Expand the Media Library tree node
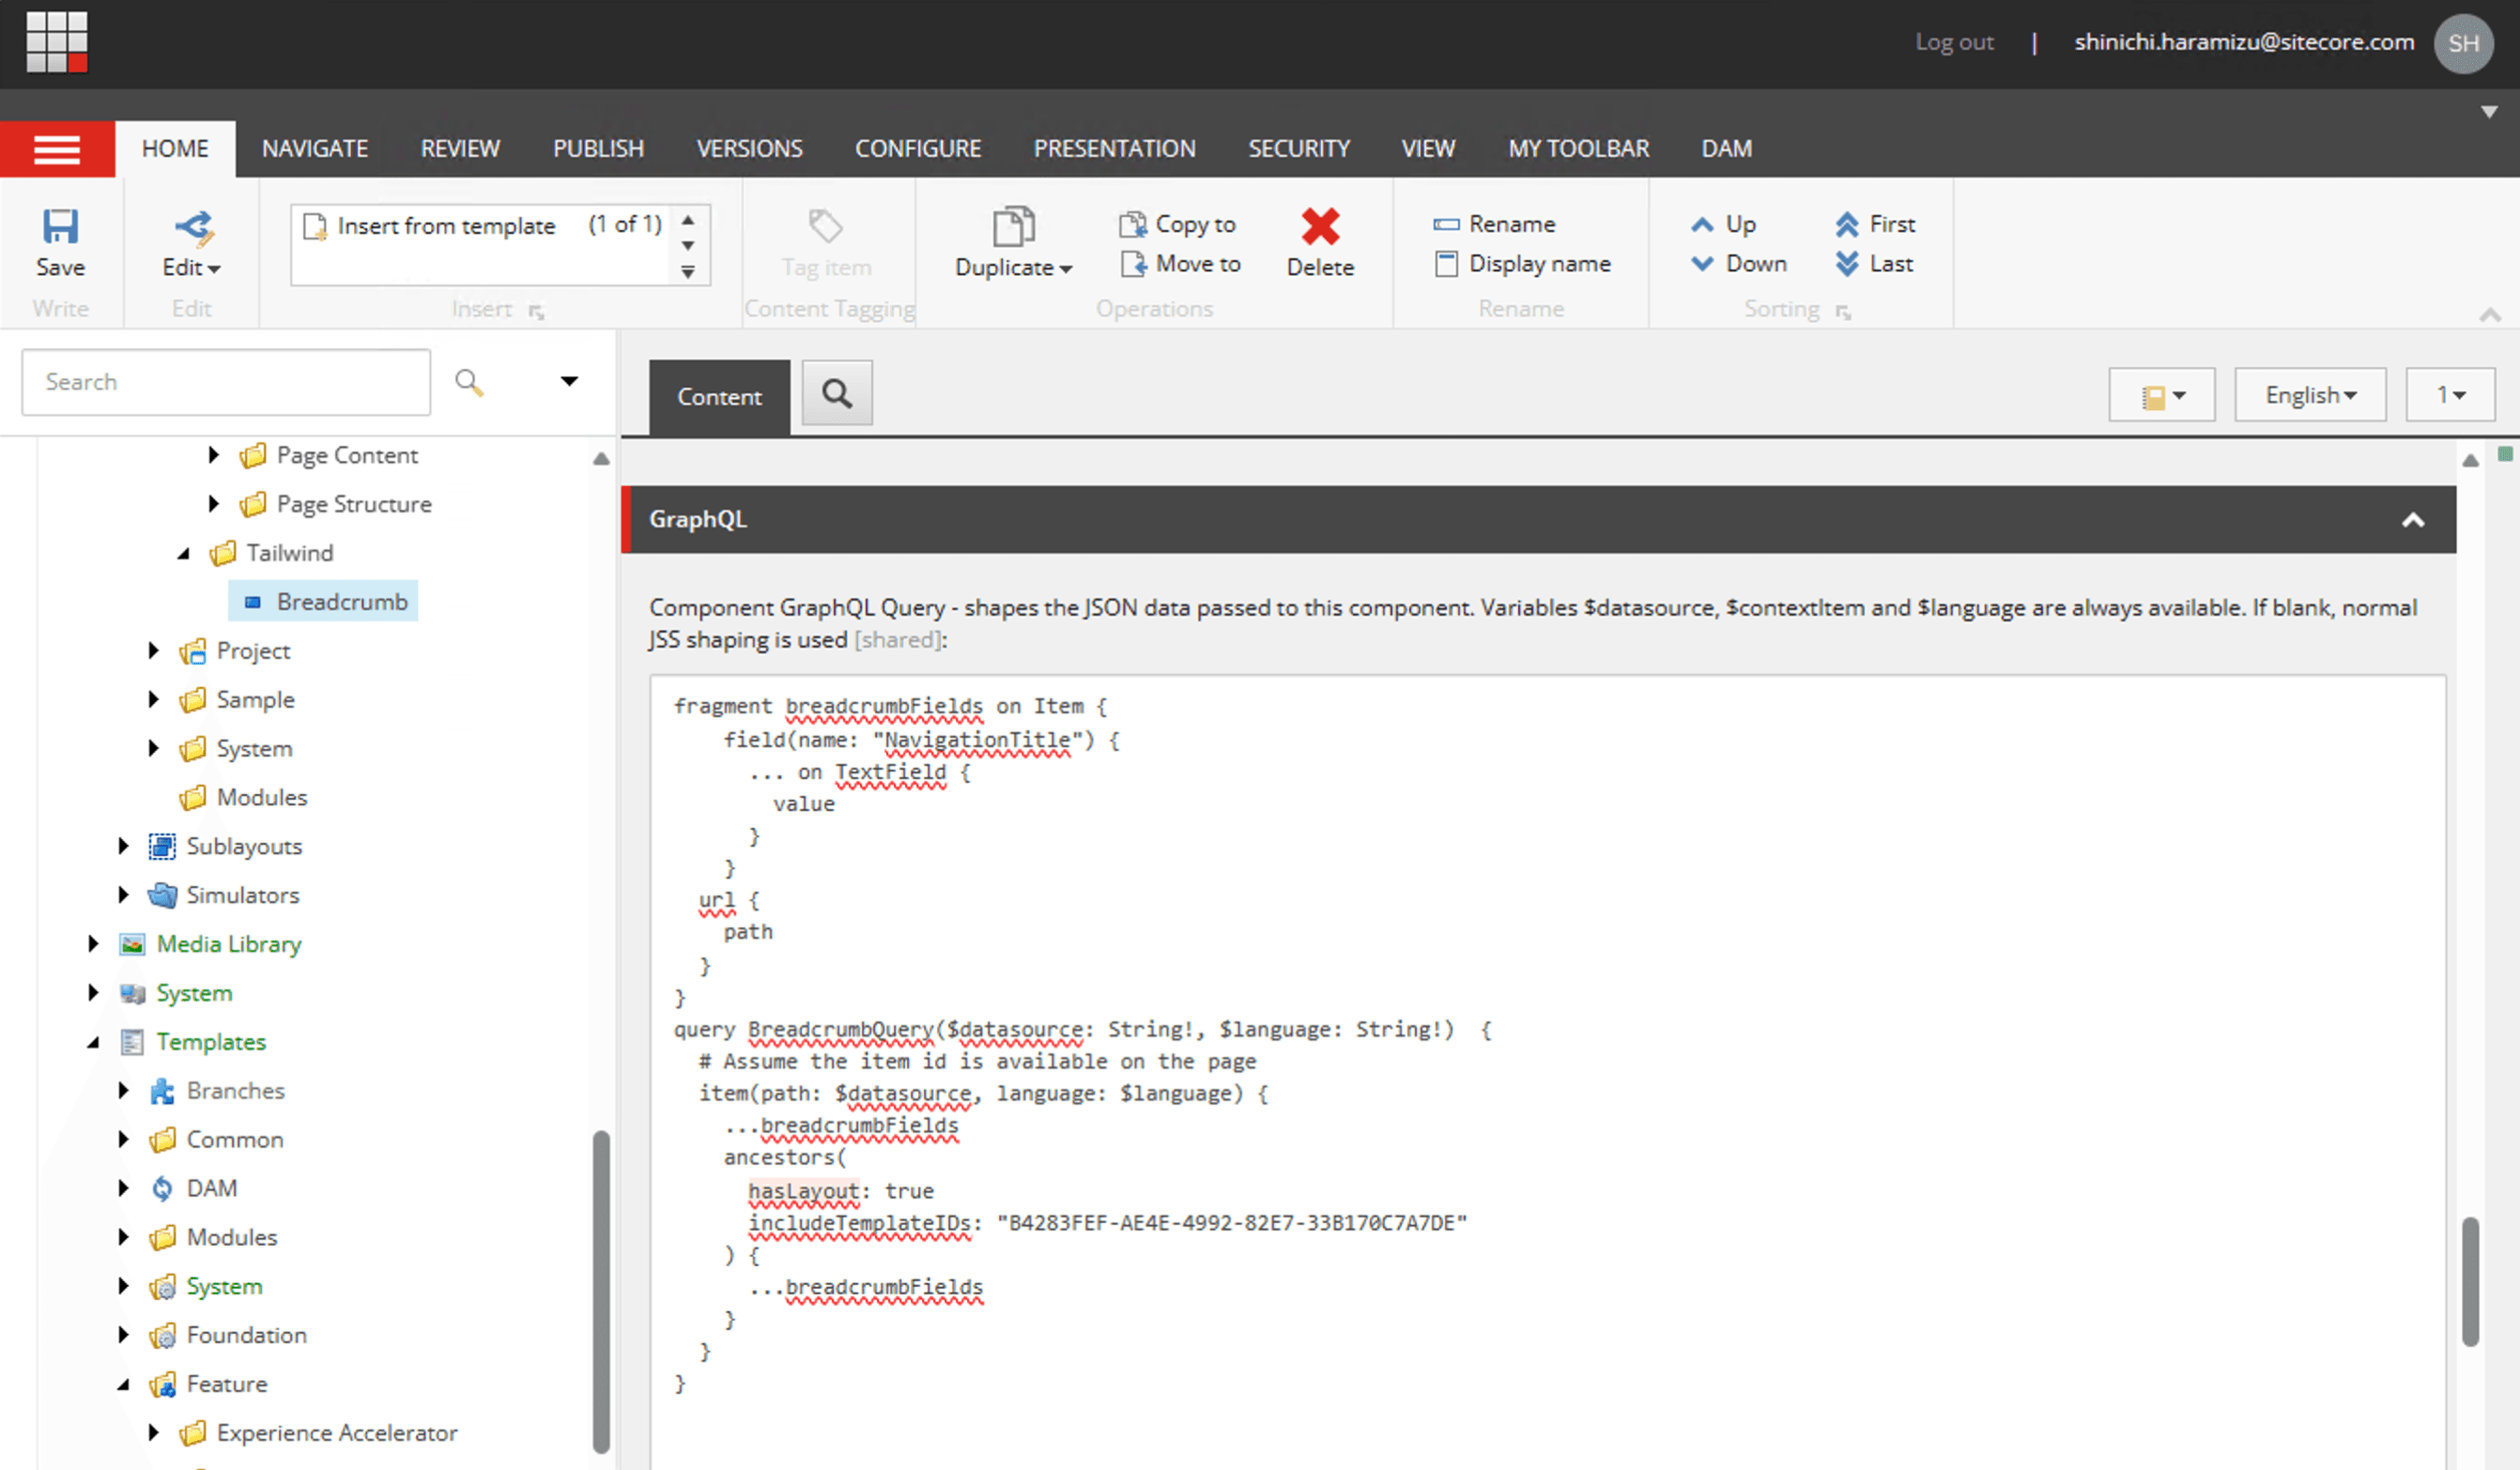This screenshot has height=1470, width=2520. [x=93, y=944]
